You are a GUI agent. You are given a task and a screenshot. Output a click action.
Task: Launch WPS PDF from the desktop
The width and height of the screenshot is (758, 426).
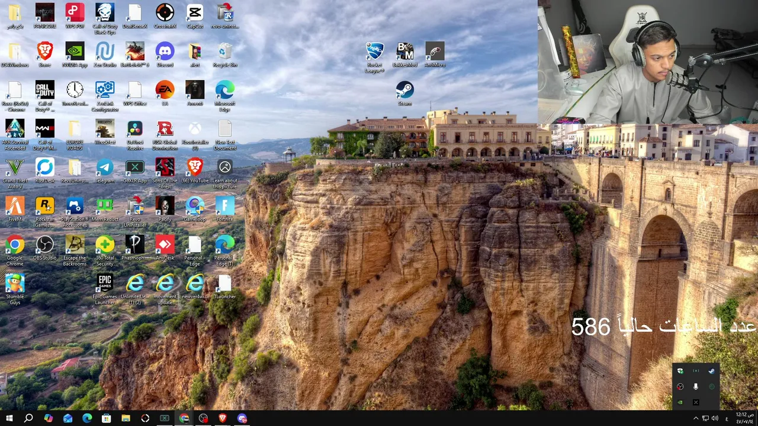75,16
